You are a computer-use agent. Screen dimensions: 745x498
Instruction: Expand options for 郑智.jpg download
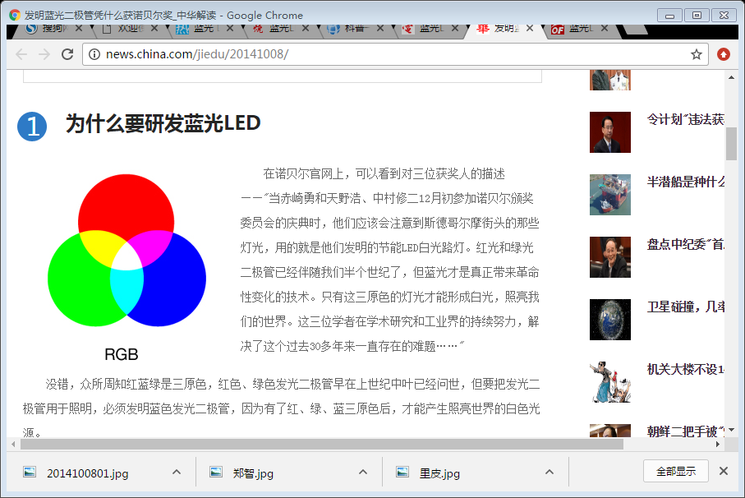click(362, 472)
